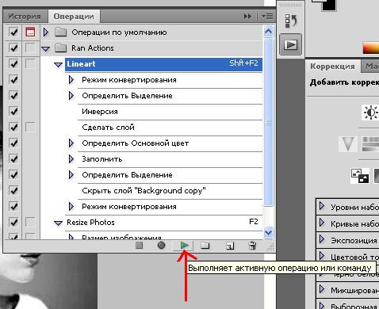Expand the Микширование presets list
Viewport: 379px width, 309px height.
pos(322,289)
